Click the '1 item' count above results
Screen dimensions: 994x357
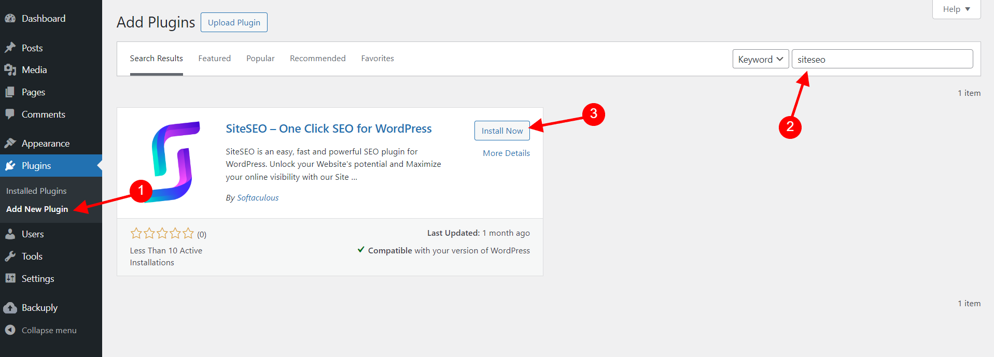pos(969,93)
